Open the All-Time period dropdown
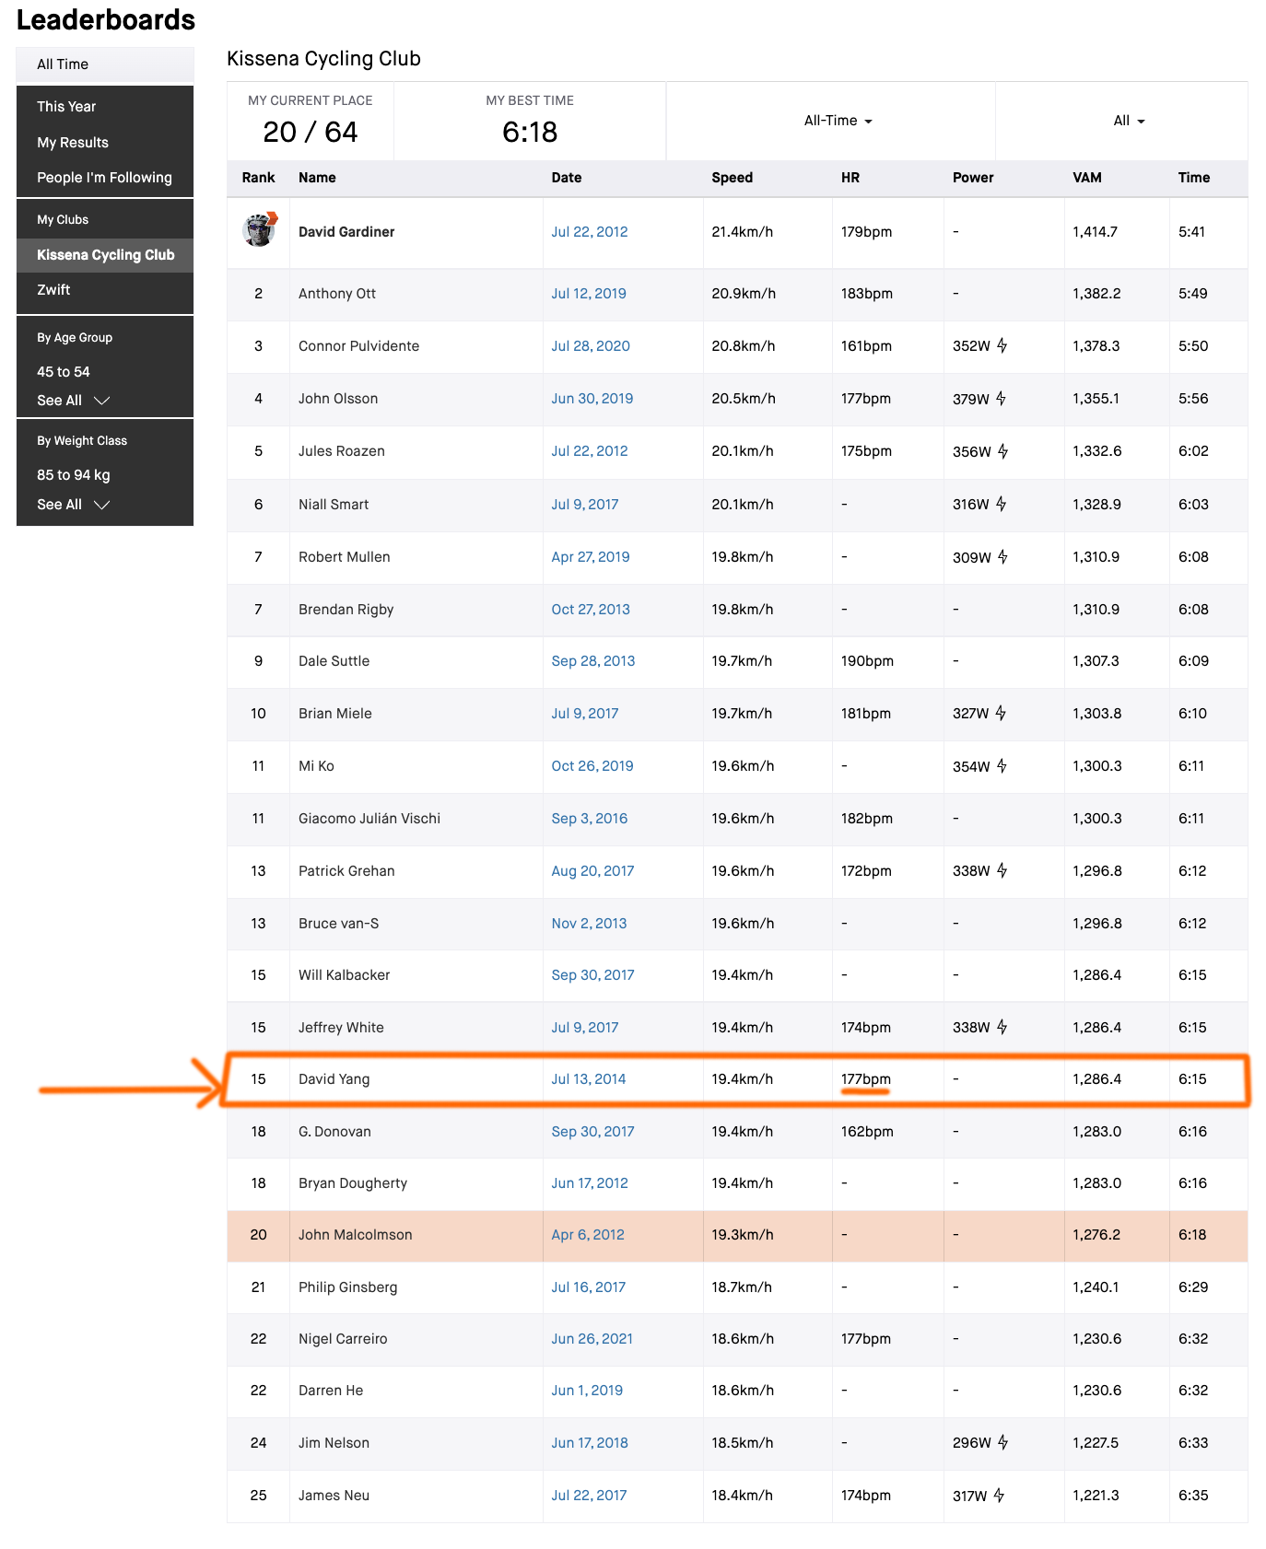This screenshot has width=1266, height=1549. 838,121
